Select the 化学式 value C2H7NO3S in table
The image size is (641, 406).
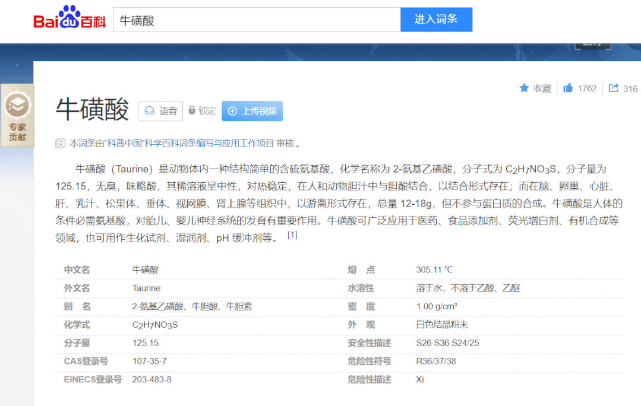(x=155, y=325)
